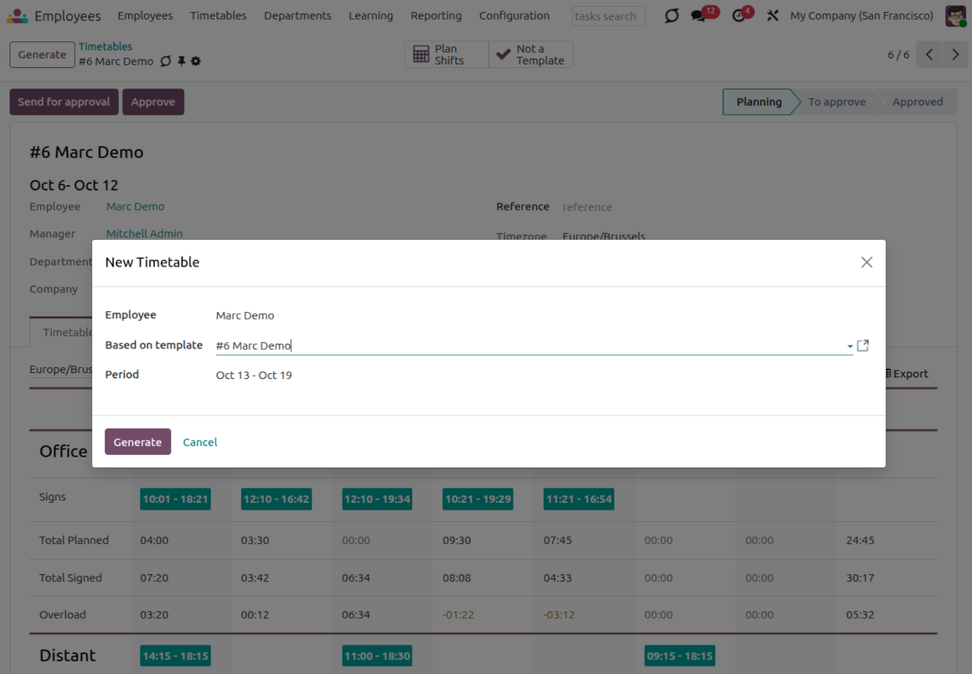Open the Configuration menu
The width and height of the screenshot is (972, 674).
[x=514, y=15]
